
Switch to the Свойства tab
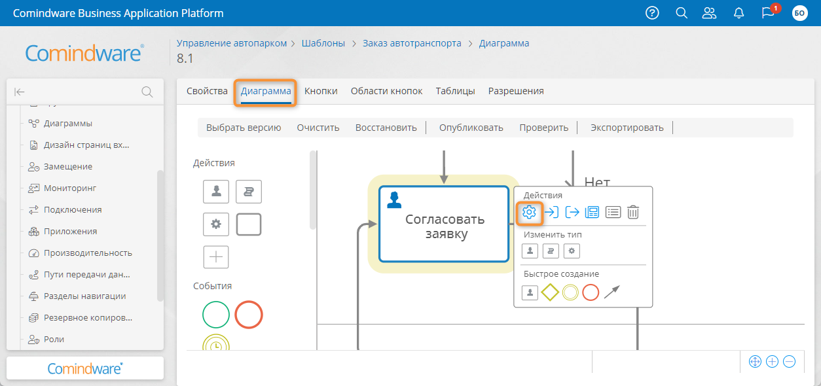pos(207,91)
